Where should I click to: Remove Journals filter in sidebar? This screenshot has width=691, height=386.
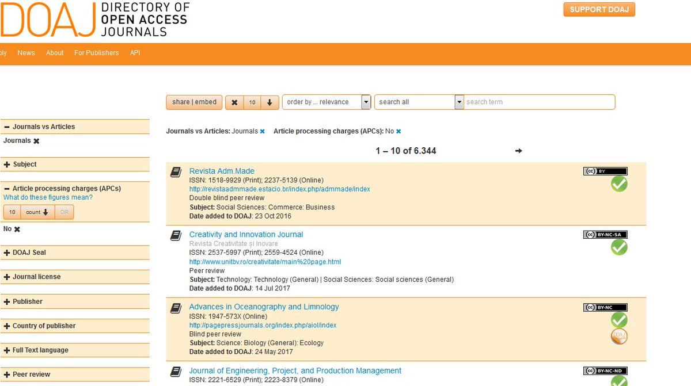tap(36, 141)
